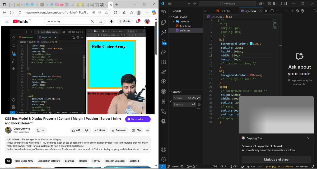Clear the YouTube search box text

point(92,21)
